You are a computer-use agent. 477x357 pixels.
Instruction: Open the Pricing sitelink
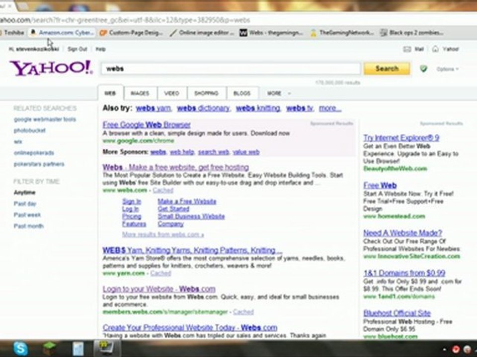click(x=131, y=217)
